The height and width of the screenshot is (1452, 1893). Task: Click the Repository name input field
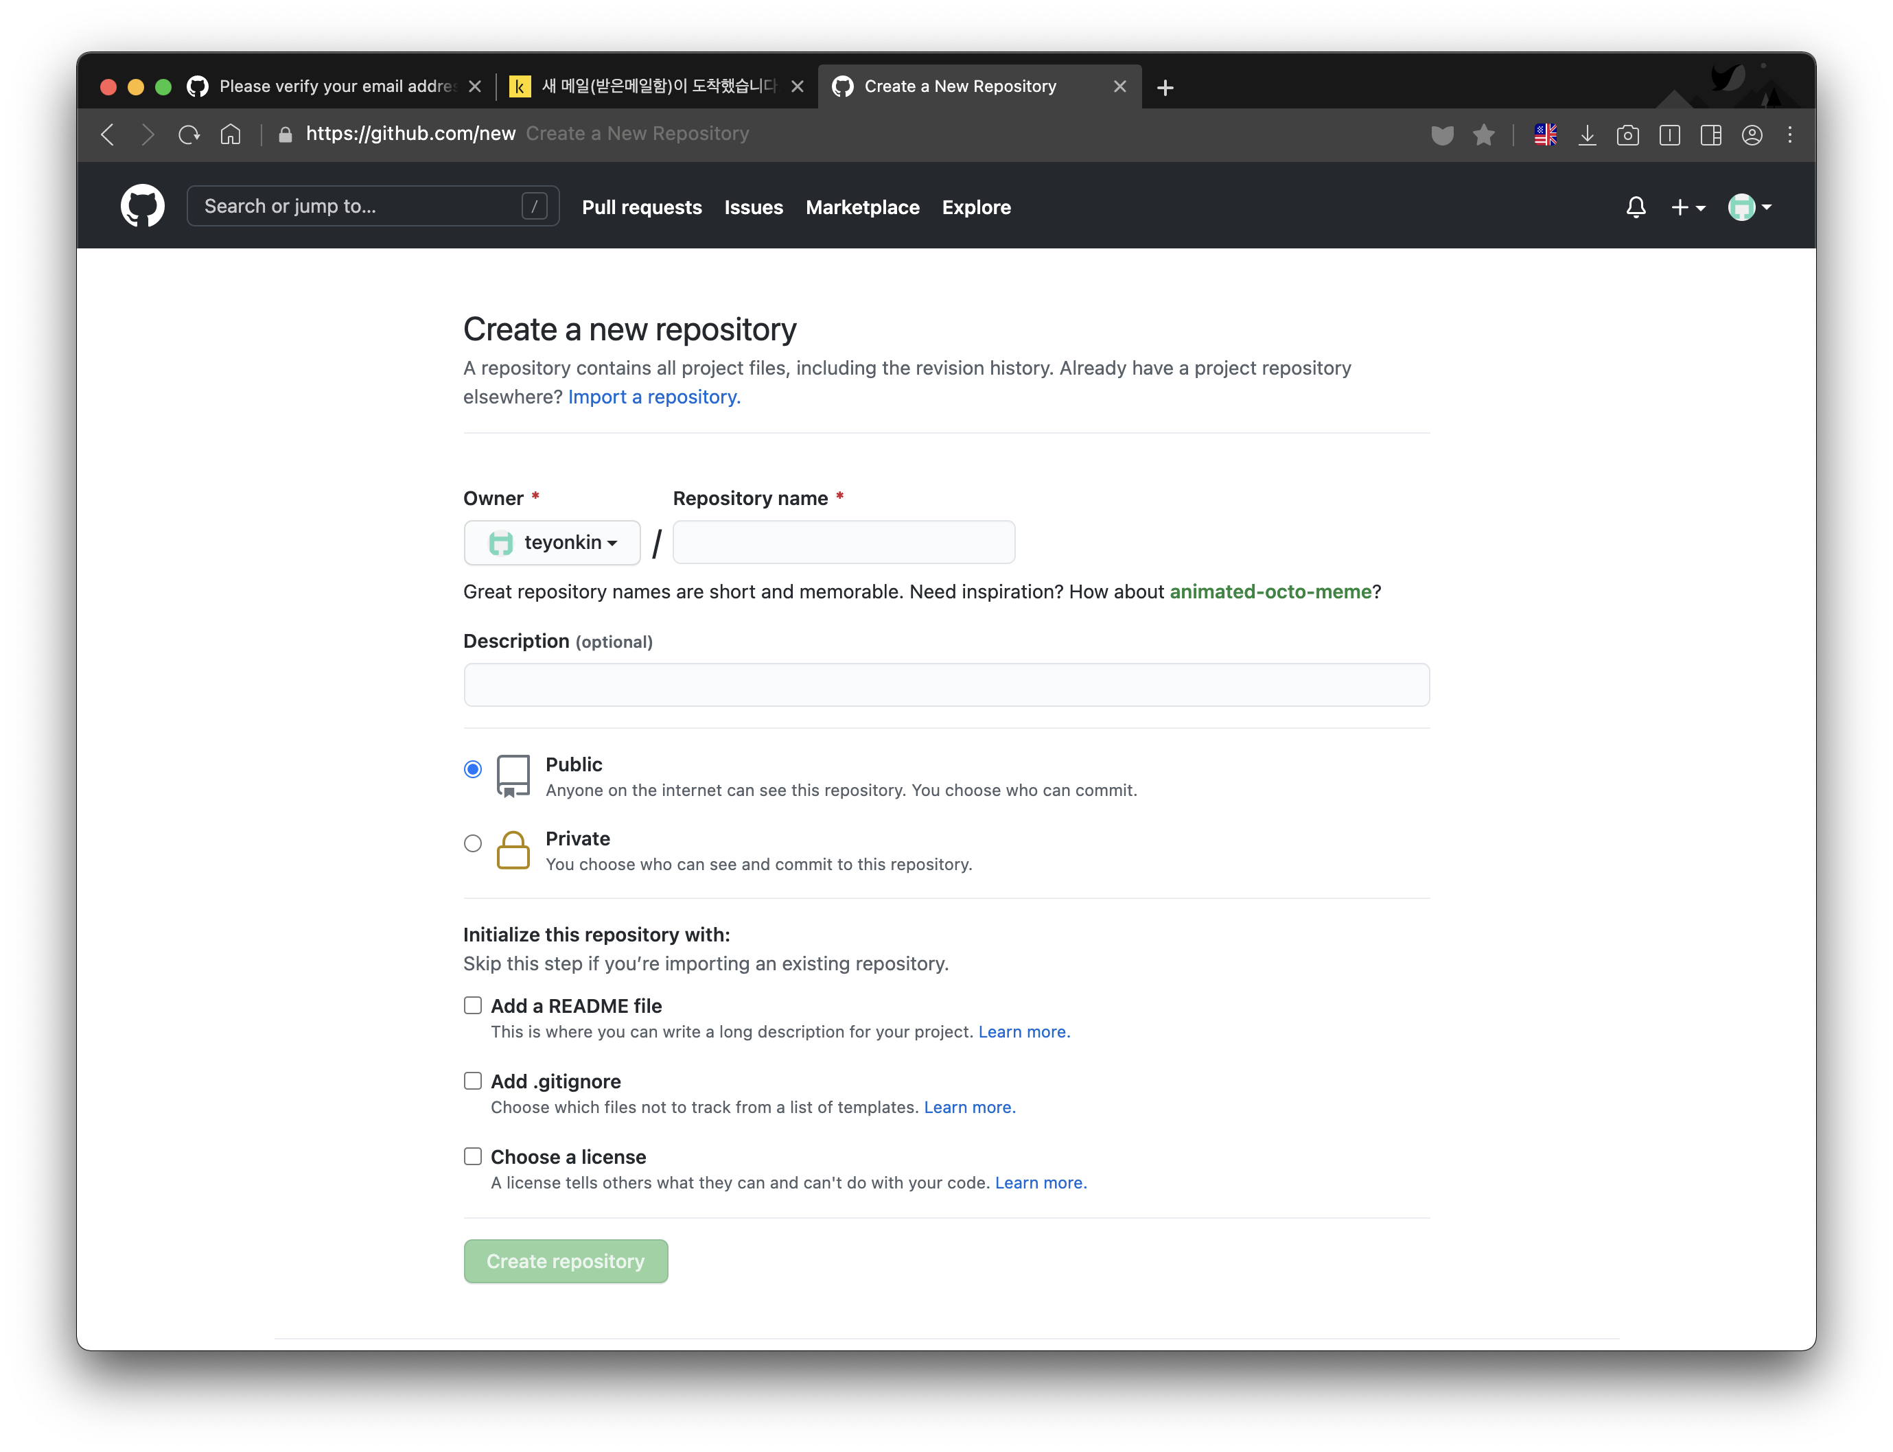coord(844,543)
